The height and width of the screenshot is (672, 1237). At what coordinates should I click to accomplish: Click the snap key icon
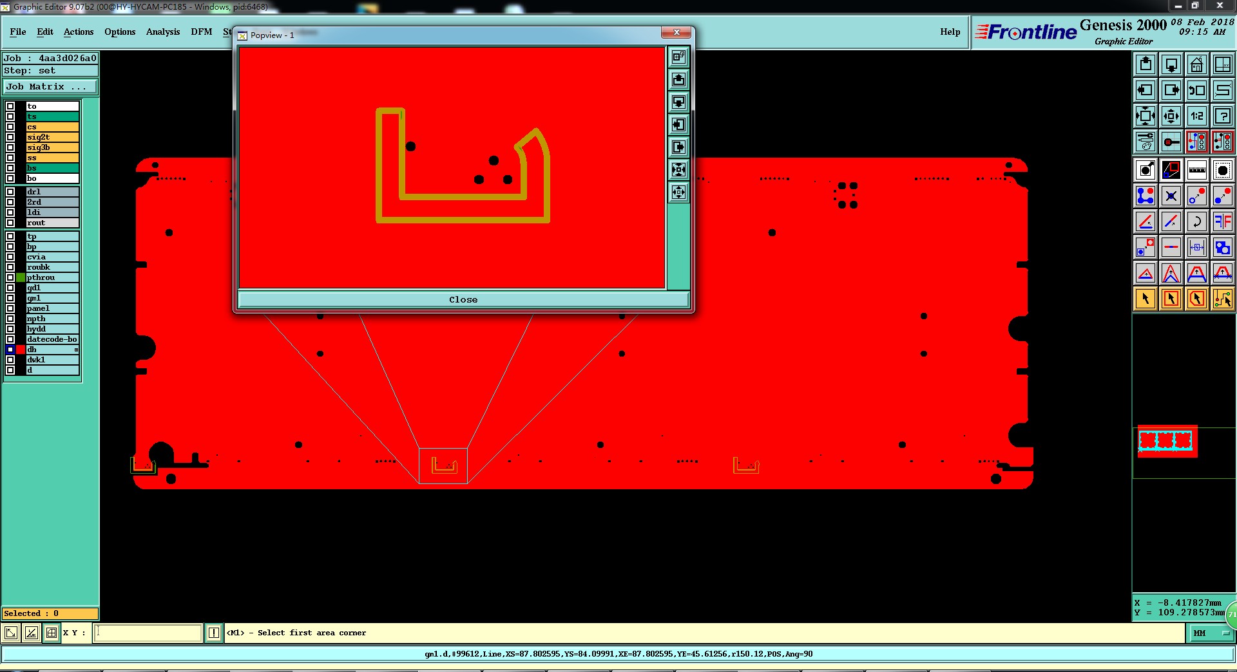1171,142
